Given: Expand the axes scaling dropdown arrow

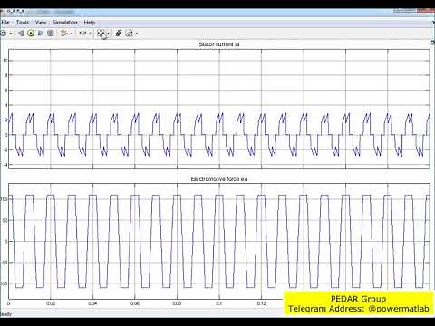Looking at the screenshot, I should [109, 34].
